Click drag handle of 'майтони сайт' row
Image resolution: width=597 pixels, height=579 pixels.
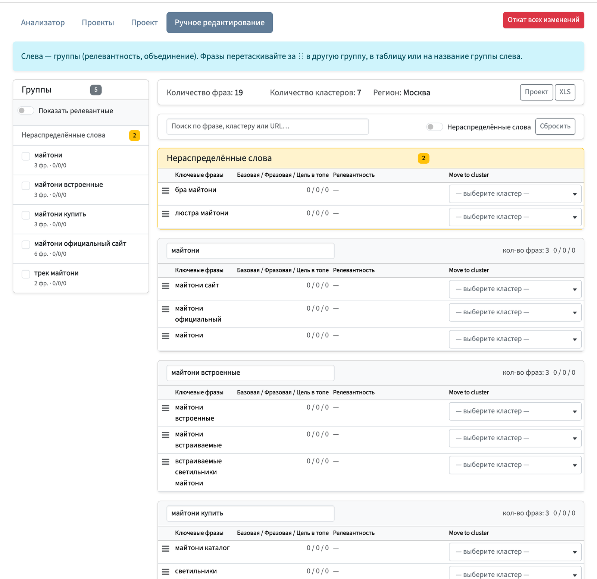166,286
